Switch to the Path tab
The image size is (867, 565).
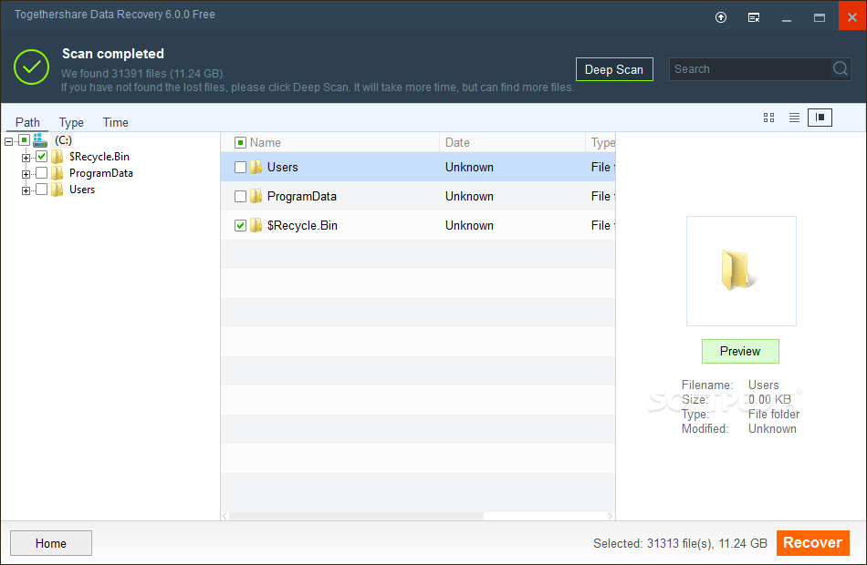[27, 122]
